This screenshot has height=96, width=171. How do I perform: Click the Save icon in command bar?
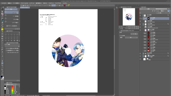(x=28, y=5)
